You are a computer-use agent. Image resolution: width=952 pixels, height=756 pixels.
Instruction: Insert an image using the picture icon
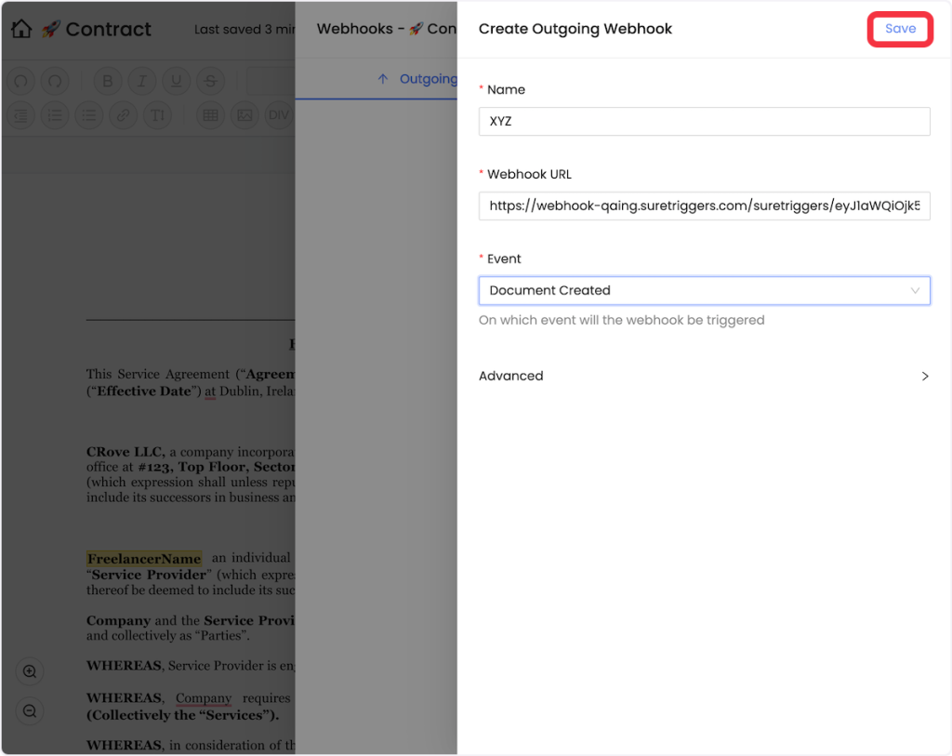click(x=245, y=115)
